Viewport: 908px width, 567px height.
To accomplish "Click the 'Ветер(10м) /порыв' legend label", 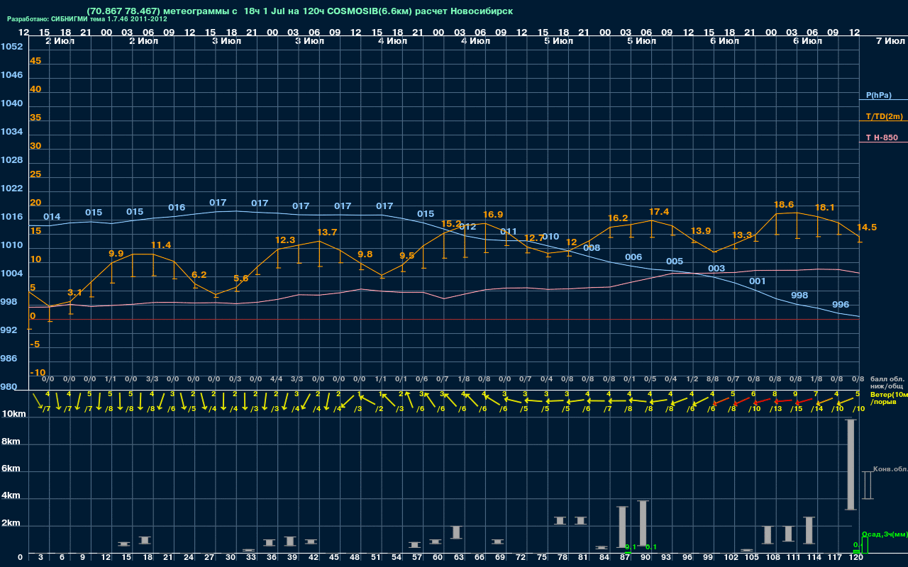I will pos(889,398).
